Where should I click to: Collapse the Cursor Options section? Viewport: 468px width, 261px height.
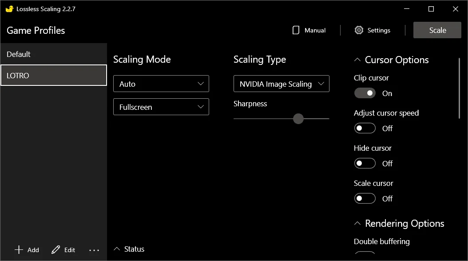357,60
